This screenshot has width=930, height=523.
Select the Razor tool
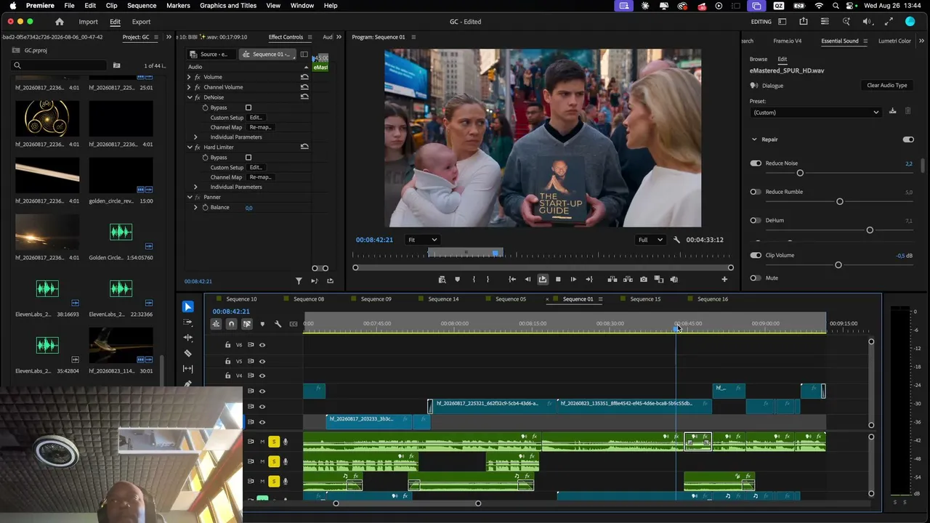(x=188, y=353)
